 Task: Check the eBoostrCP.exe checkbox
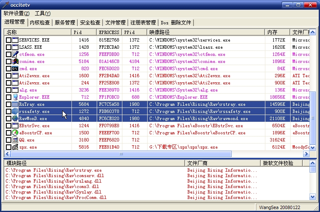coord(8,133)
